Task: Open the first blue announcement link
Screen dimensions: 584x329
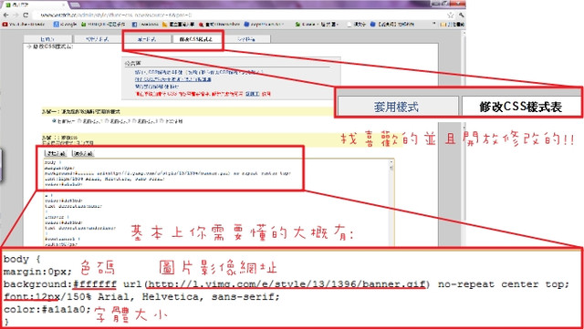Action: [x=199, y=72]
